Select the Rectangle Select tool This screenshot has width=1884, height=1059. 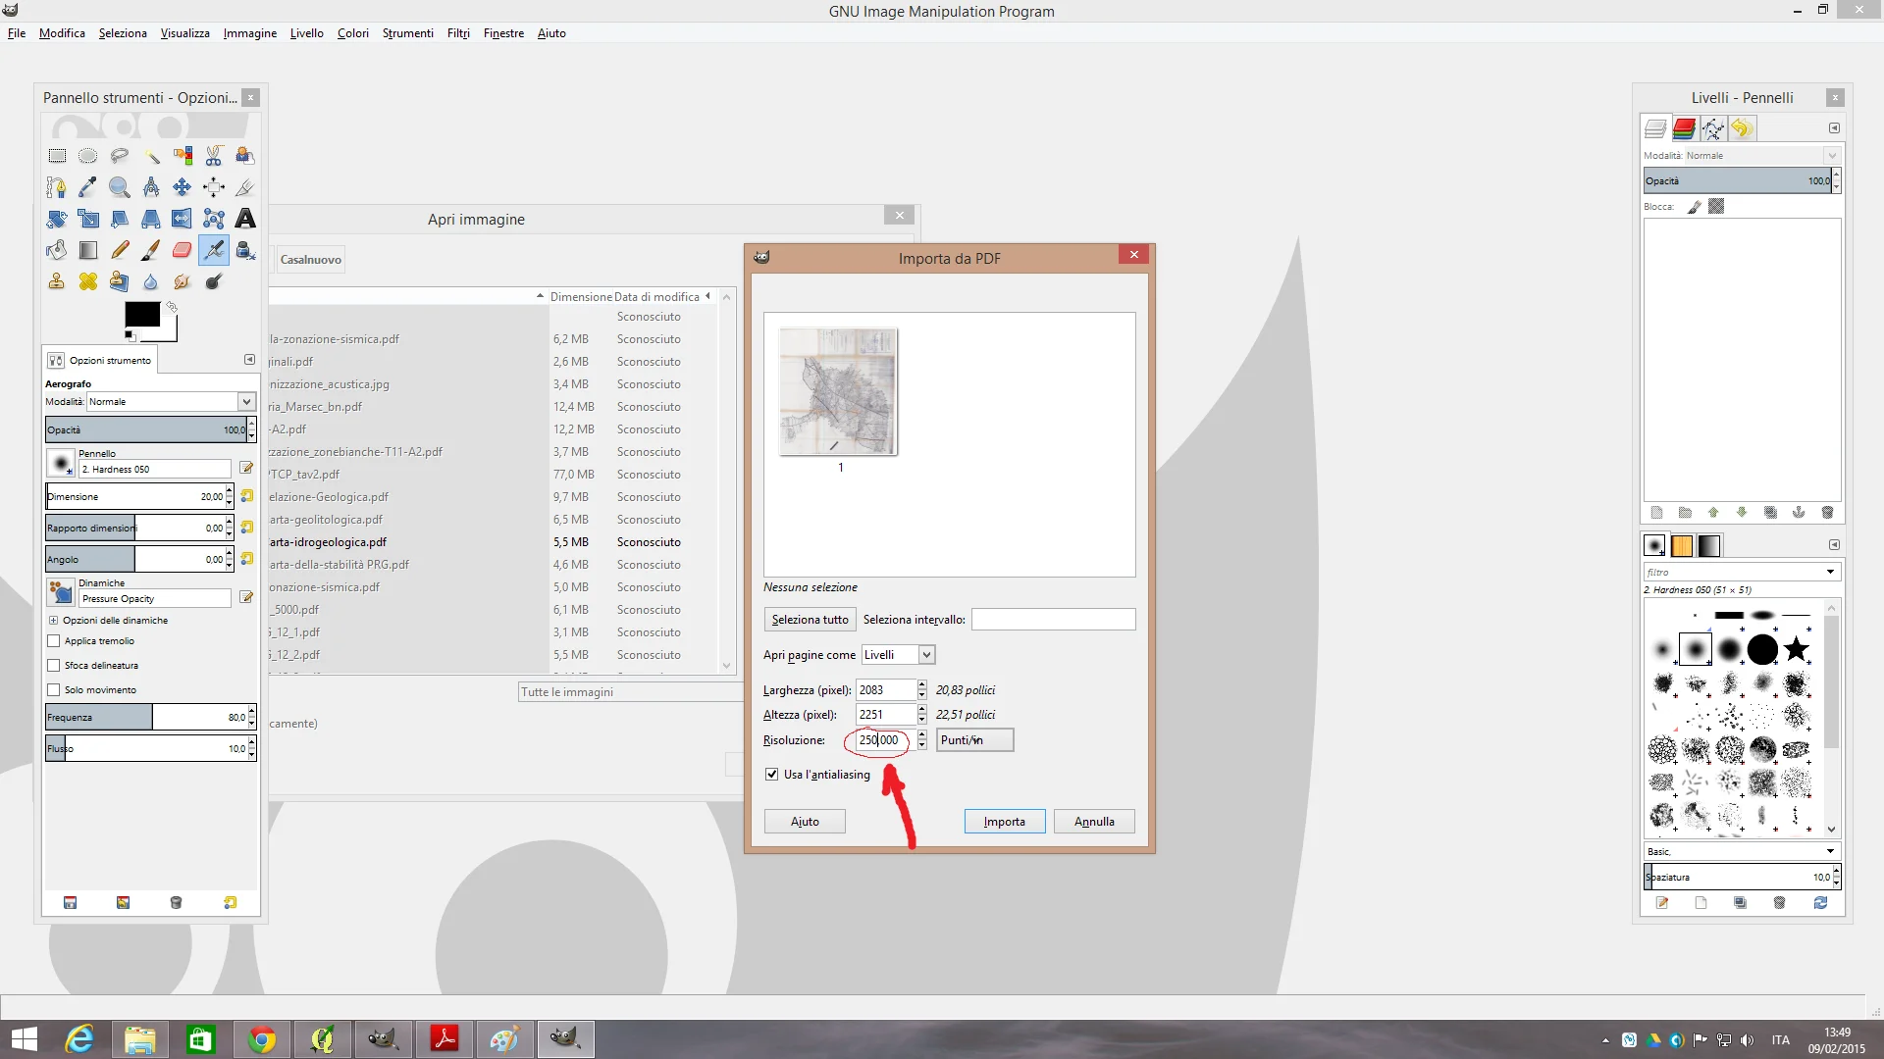[57, 156]
